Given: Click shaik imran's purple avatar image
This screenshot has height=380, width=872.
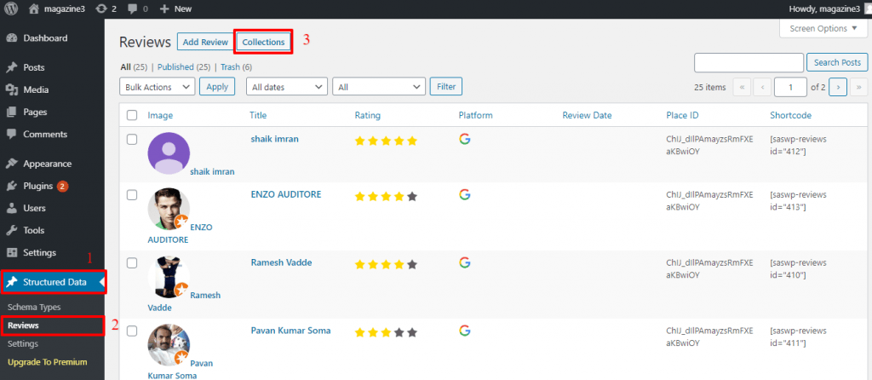Looking at the screenshot, I should coord(169,153).
